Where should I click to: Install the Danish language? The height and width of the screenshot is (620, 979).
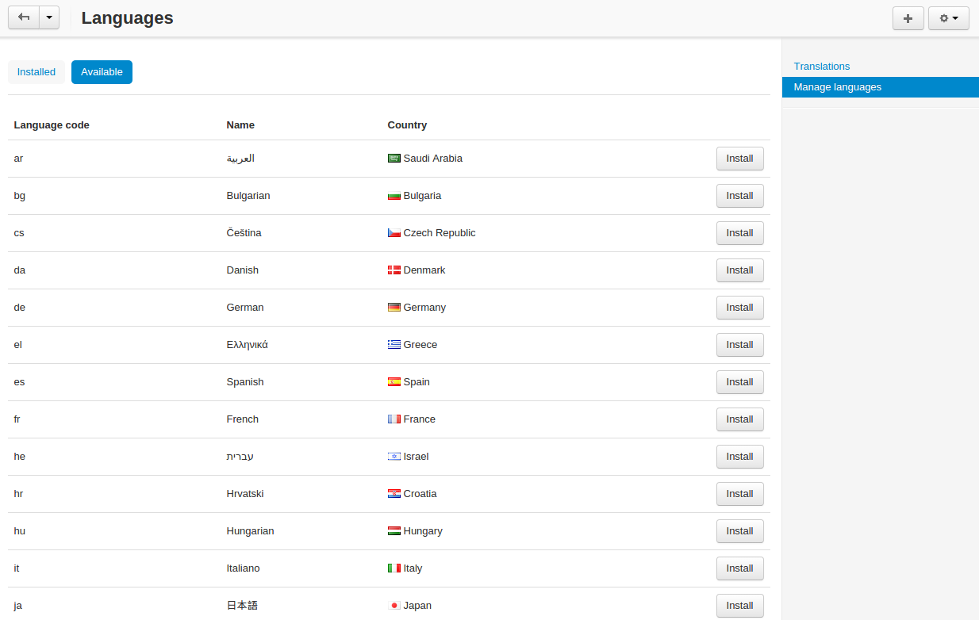pos(740,270)
